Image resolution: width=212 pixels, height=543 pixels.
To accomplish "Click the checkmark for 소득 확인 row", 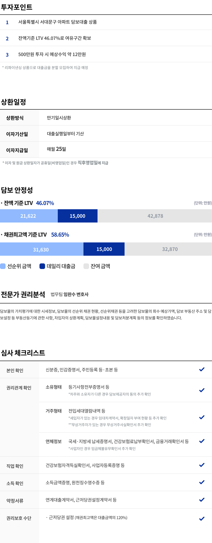I will pyautogui.click(x=202, y=482).
